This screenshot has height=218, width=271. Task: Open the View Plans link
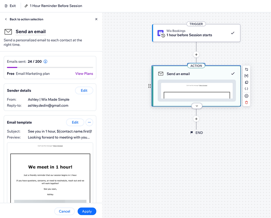click(x=84, y=74)
